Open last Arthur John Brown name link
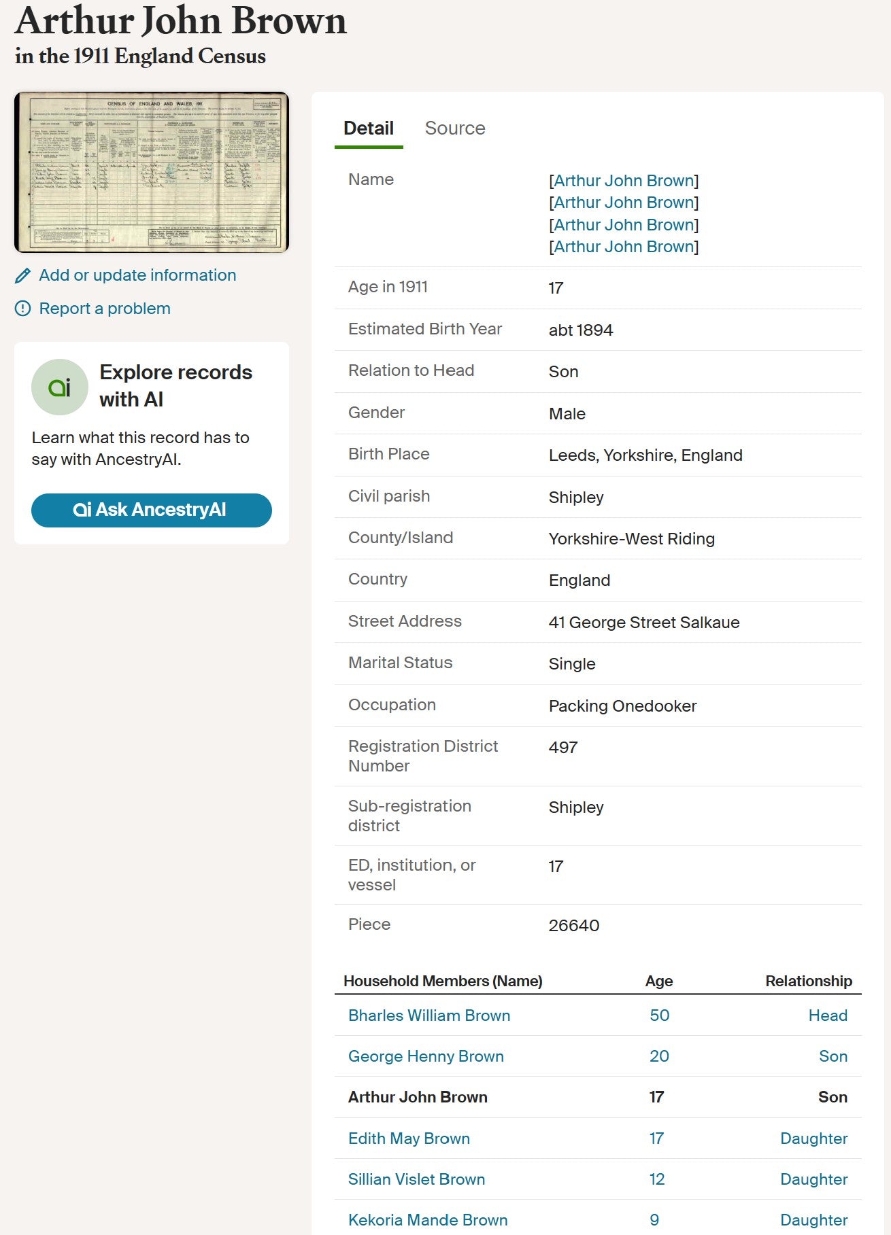This screenshot has width=891, height=1235. (x=623, y=247)
